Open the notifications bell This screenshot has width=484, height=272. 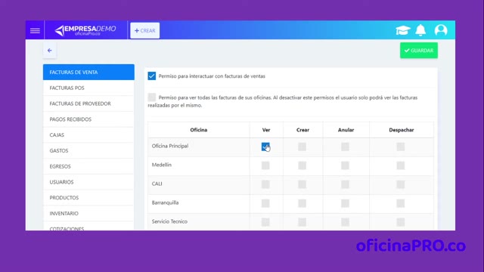420,30
